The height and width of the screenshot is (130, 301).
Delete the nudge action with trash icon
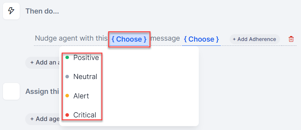291,39
